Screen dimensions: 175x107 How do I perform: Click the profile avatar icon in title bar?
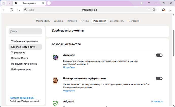click(x=142, y=3)
